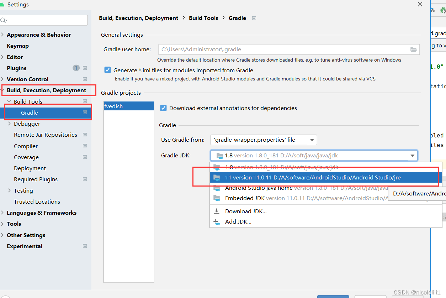Collapse the Build Tools section in sidebar

(9, 101)
